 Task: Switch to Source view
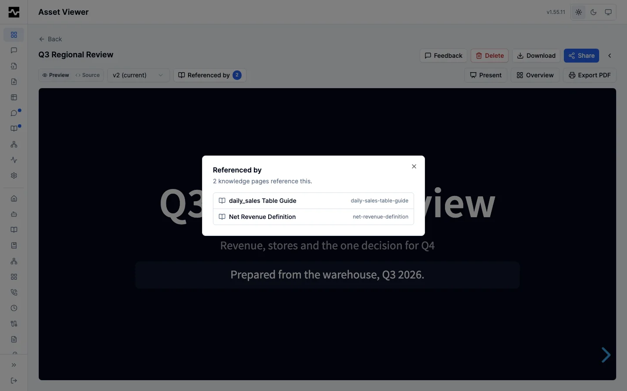(88, 75)
